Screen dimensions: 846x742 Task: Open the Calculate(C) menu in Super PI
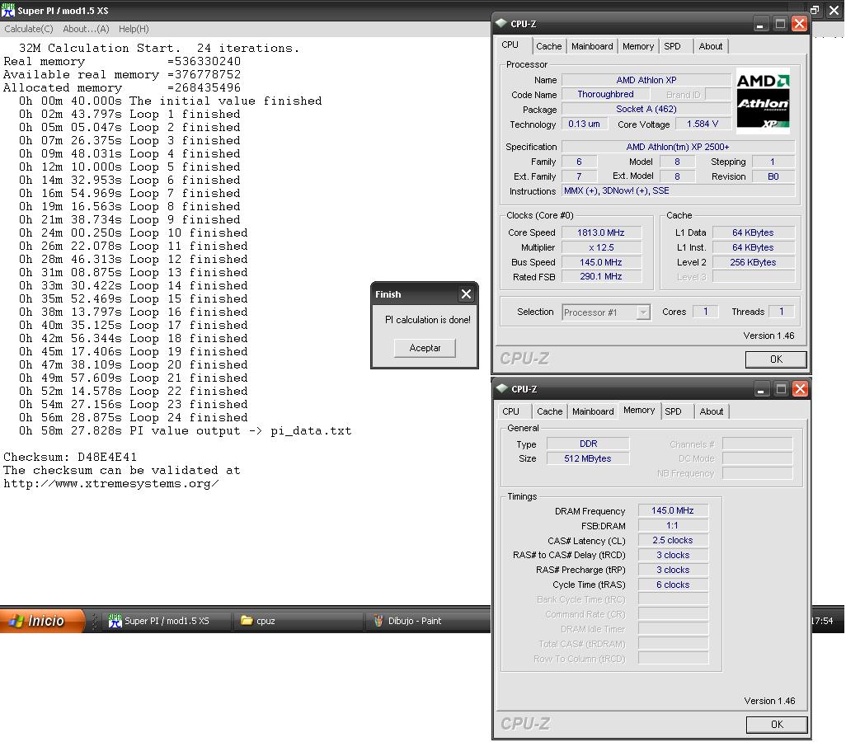tap(29, 29)
